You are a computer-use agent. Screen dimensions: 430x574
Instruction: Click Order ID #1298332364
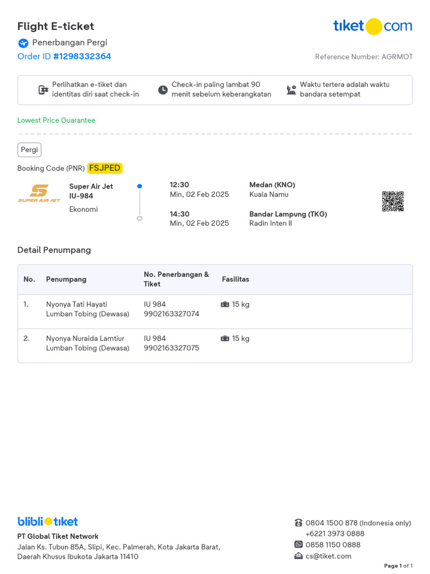[x=64, y=57]
